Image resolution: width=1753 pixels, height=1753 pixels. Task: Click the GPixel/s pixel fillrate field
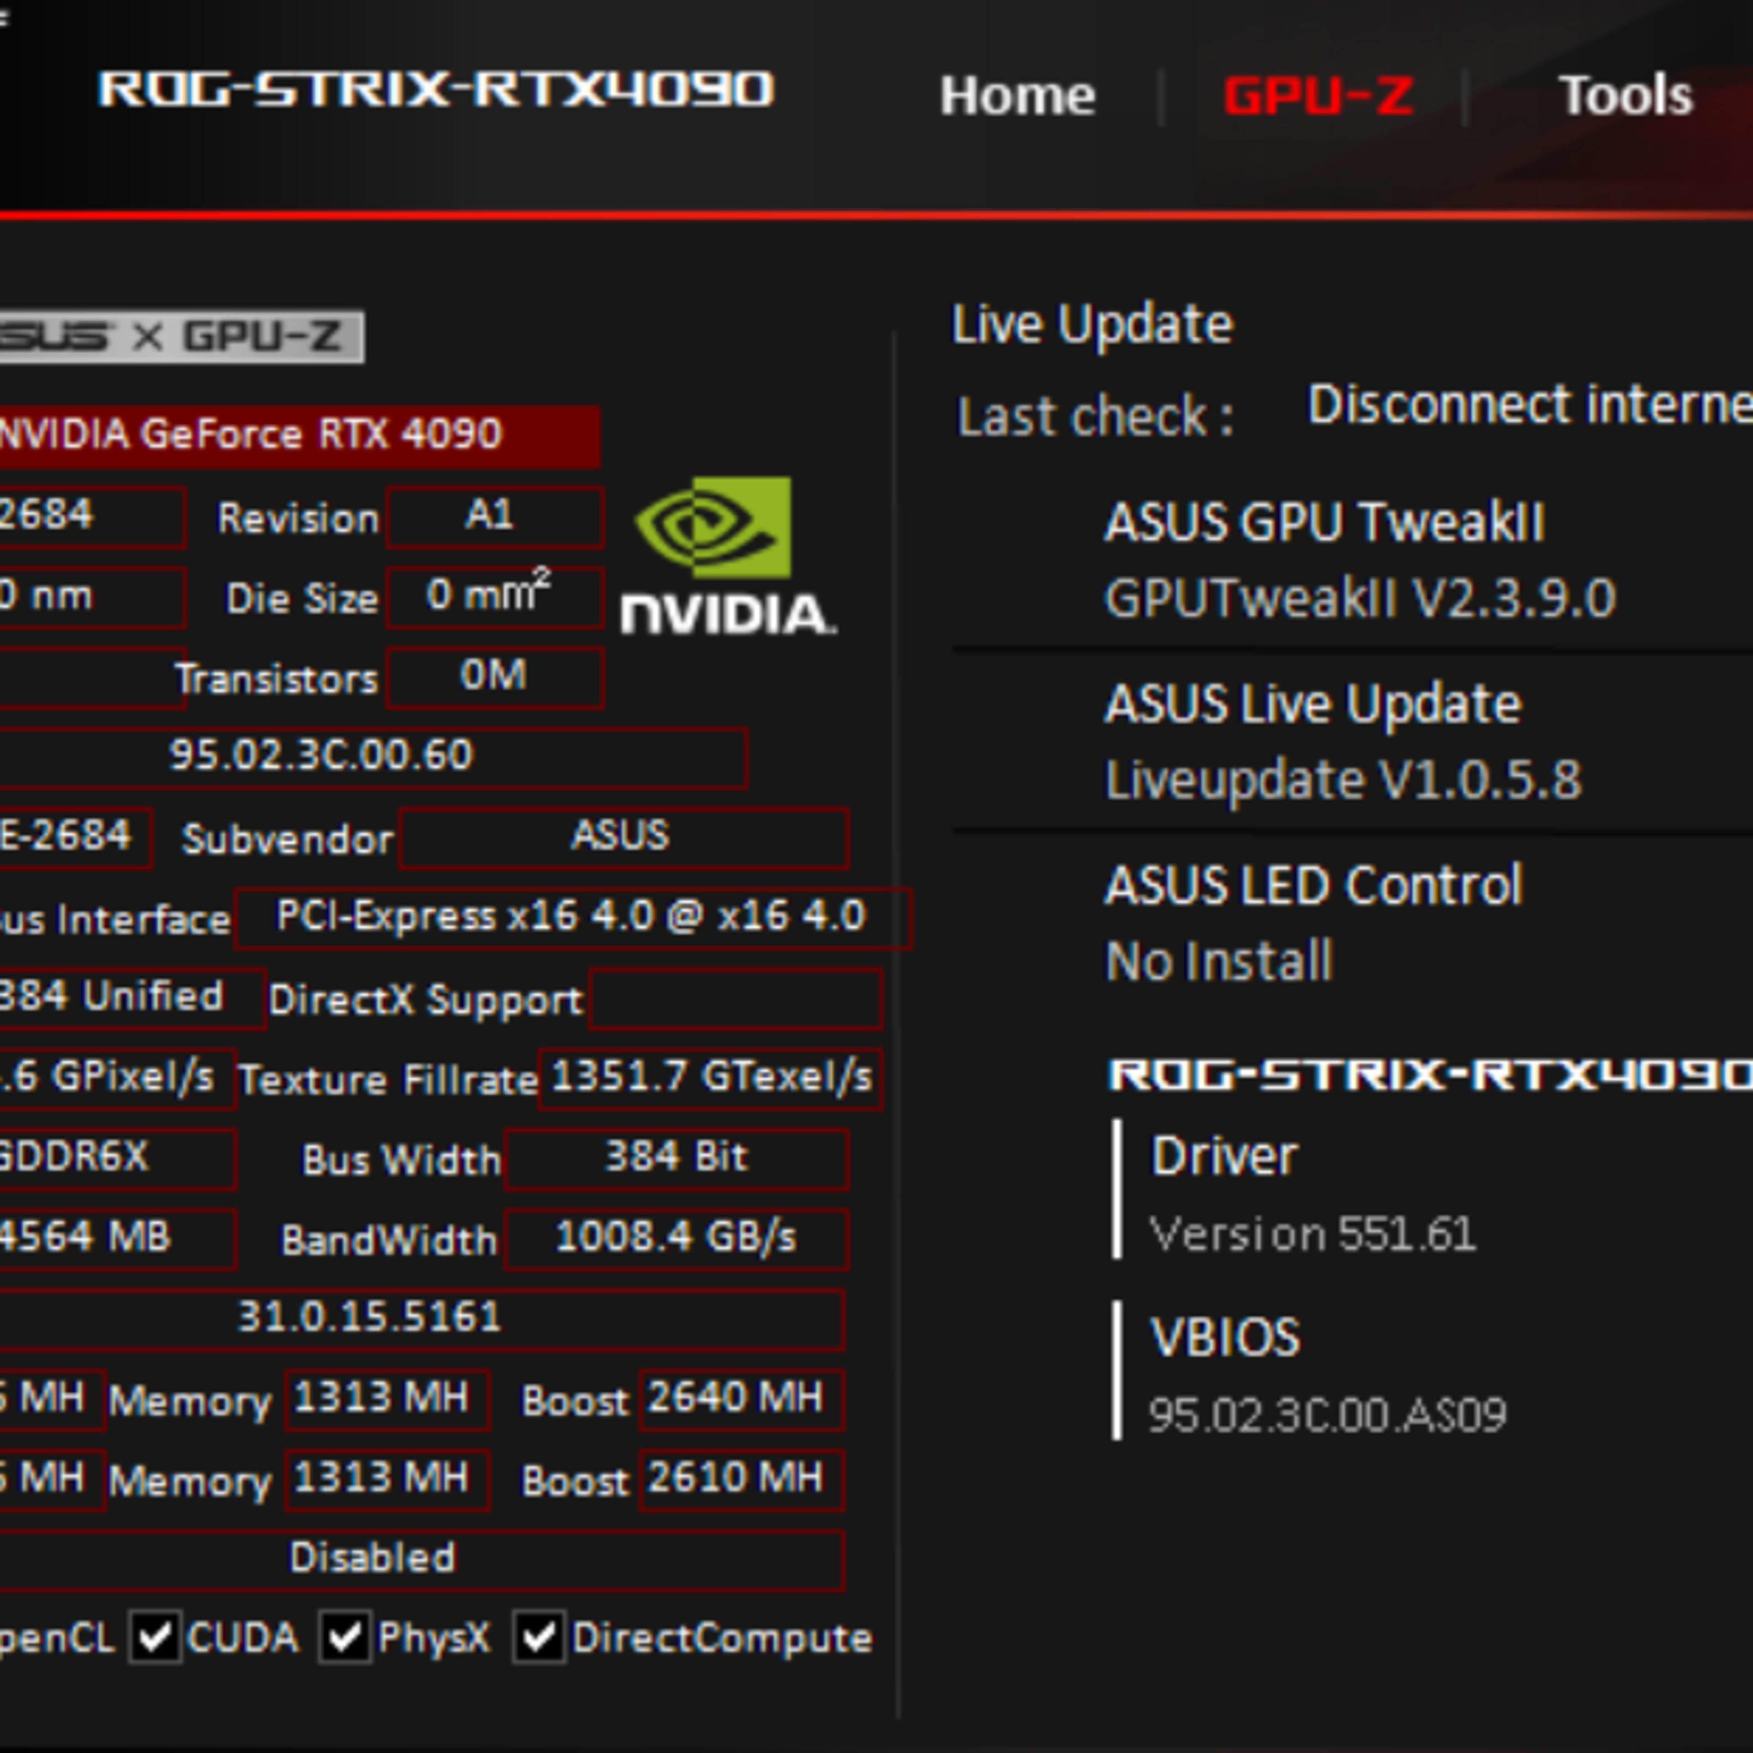(118, 1078)
